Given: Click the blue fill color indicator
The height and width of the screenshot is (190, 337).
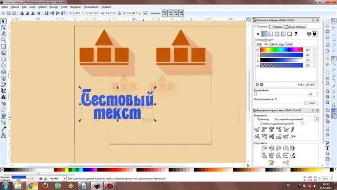Looking at the screenshot, I should 19,177.
